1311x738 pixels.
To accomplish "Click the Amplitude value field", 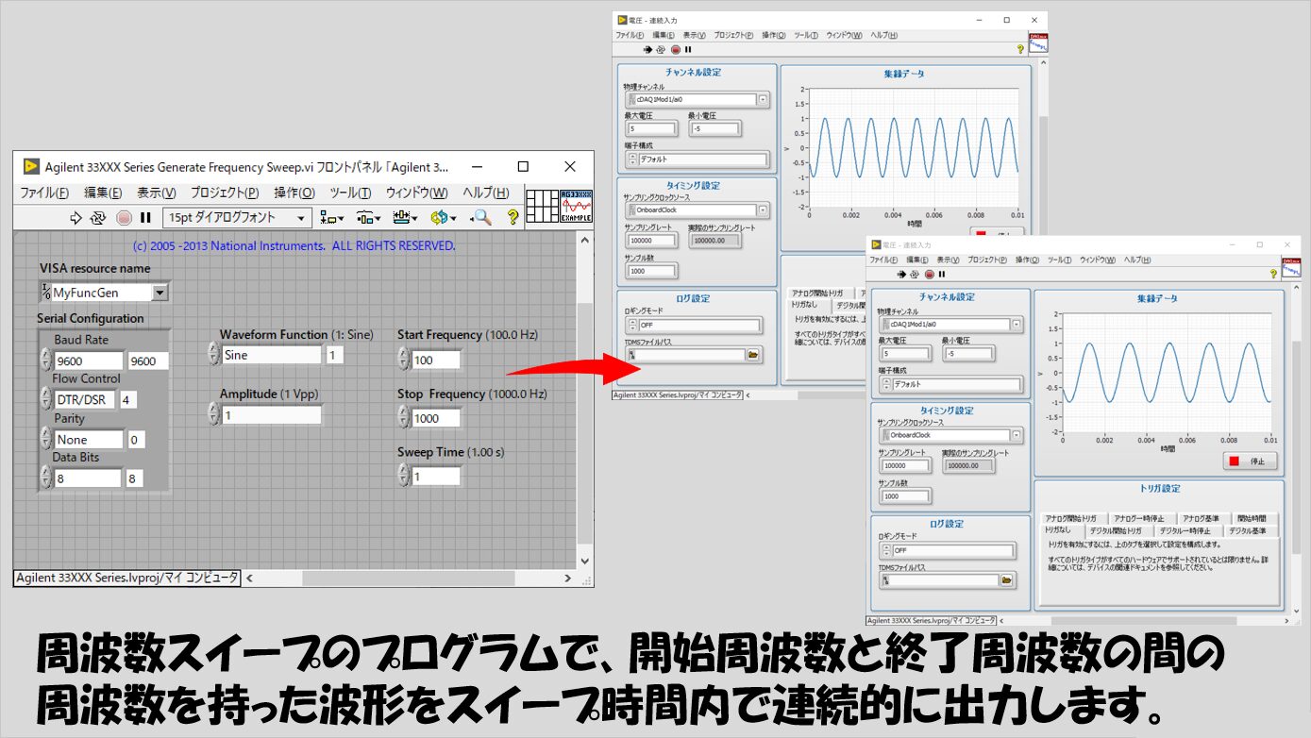I will tap(271, 414).
